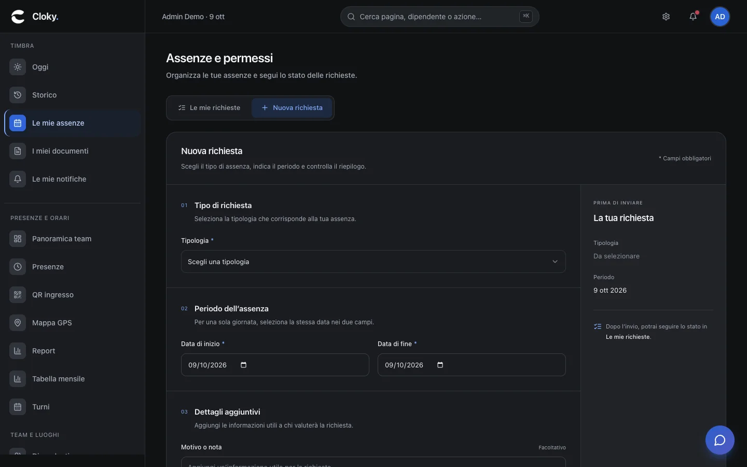The image size is (747, 467).
Task: Open Storico in the sidebar
Action: 73,95
